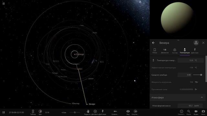The width and height of the screenshot is (207, 116).
Task: Edit the Среднее альбедо value field
Action: tap(184, 75)
